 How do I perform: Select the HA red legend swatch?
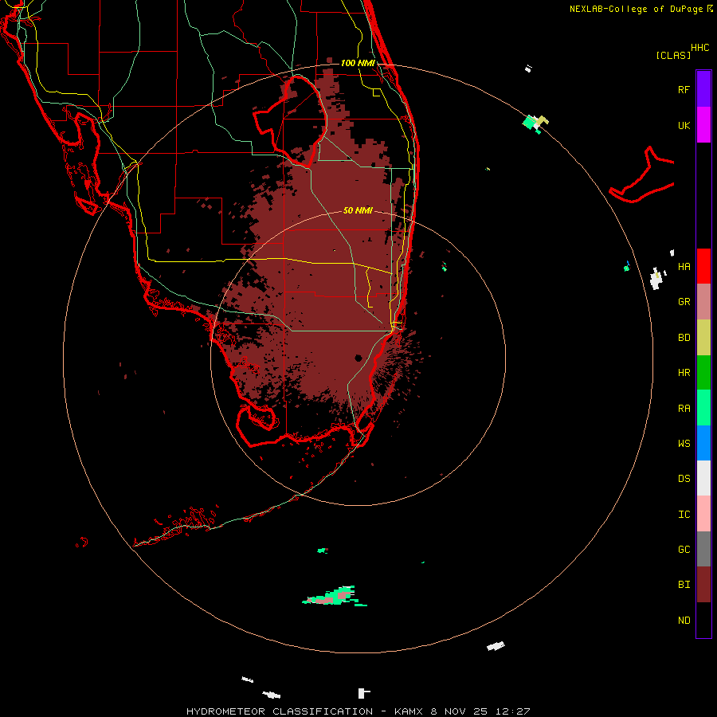(703, 266)
